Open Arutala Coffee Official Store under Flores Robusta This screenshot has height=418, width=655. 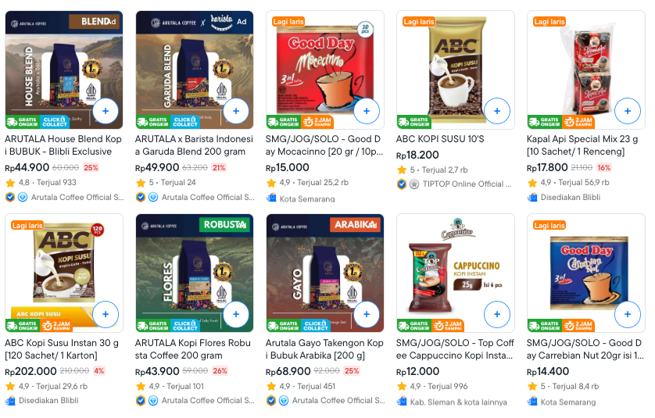(208, 401)
